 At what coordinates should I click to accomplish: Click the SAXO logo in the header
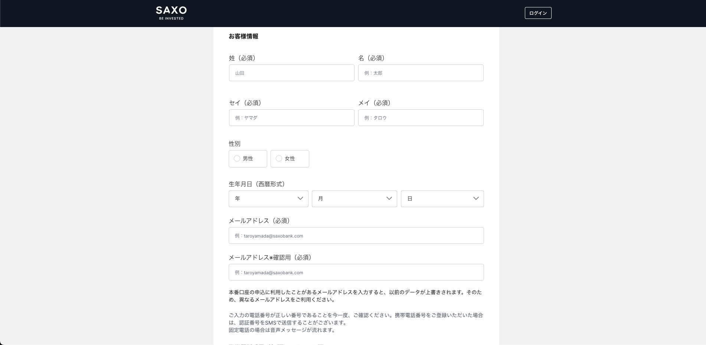(171, 10)
